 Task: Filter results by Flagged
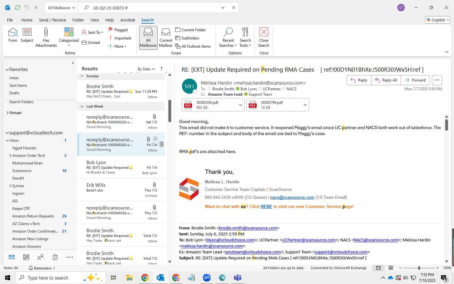(118, 30)
